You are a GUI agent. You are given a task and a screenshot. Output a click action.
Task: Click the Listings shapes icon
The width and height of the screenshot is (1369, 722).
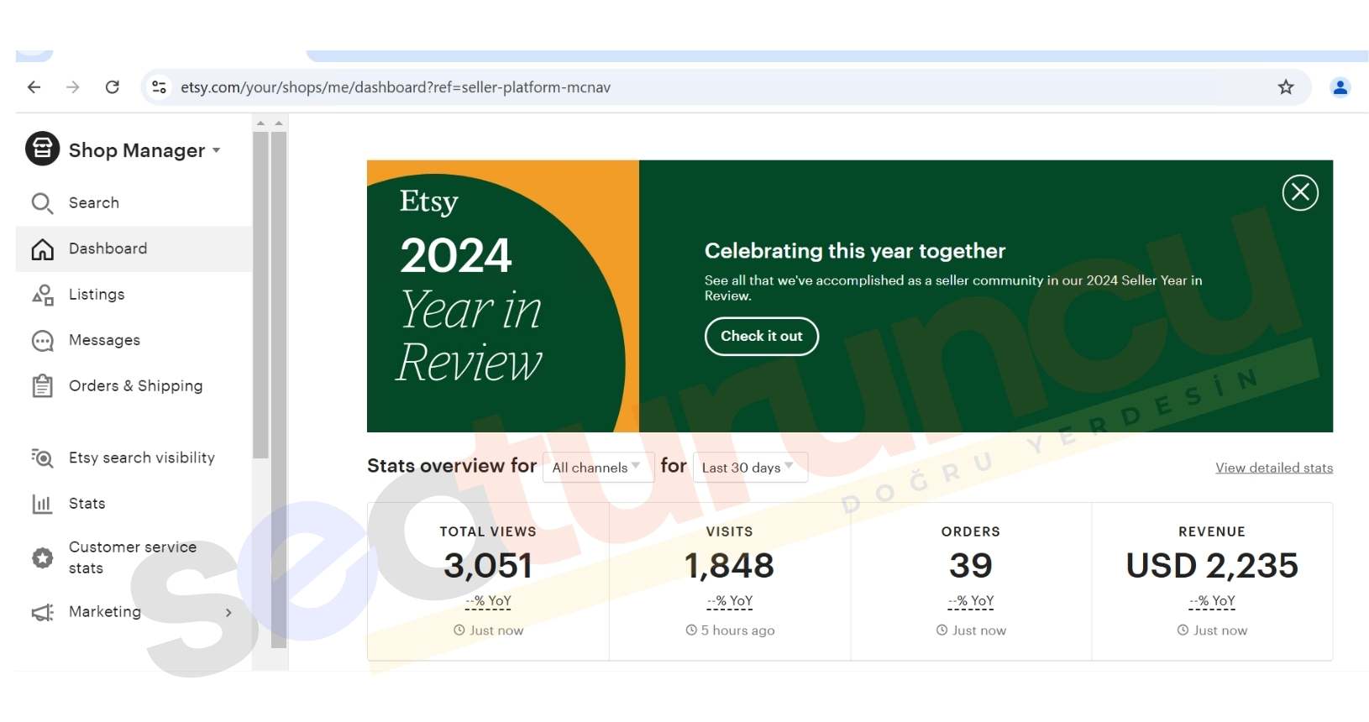(42, 295)
